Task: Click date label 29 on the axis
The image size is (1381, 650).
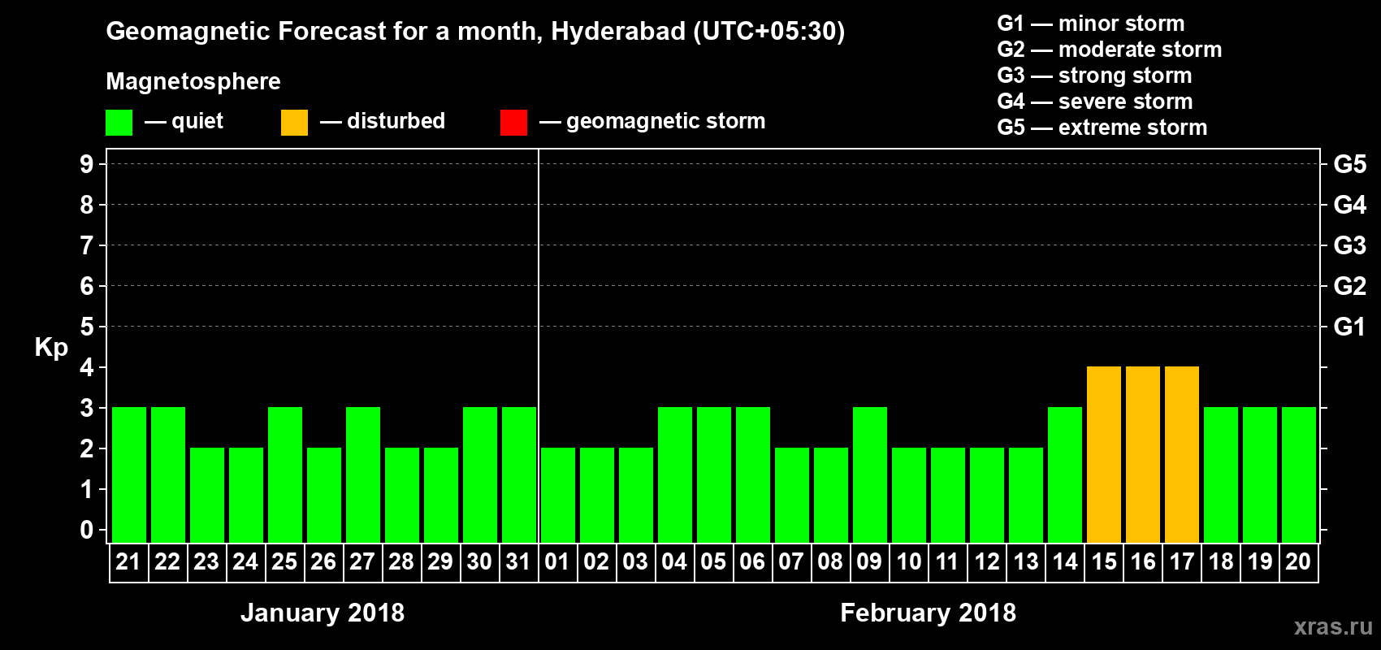Action: pos(440,561)
